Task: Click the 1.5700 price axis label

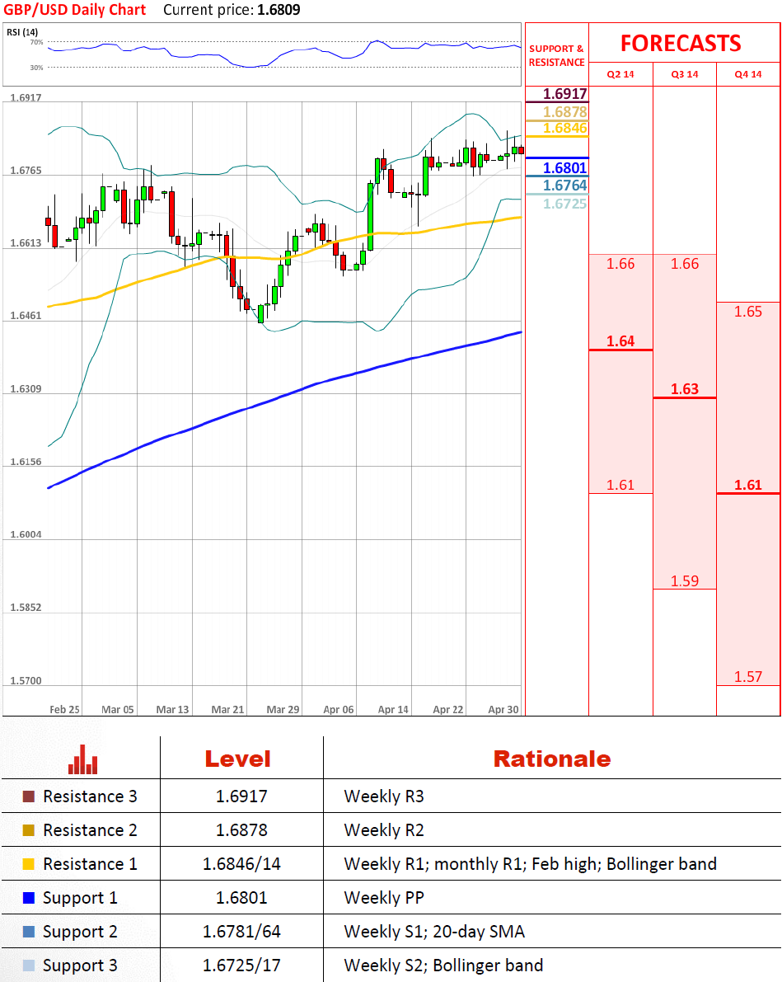Action: pyautogui.click(x=26, y=681)
